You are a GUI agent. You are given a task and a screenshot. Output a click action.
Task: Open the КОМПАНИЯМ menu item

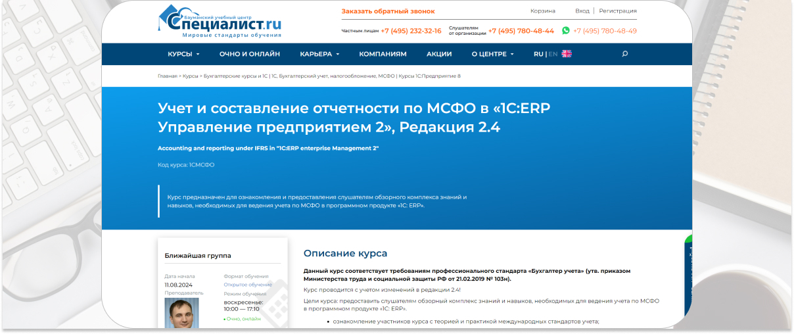tap(383, 54)
